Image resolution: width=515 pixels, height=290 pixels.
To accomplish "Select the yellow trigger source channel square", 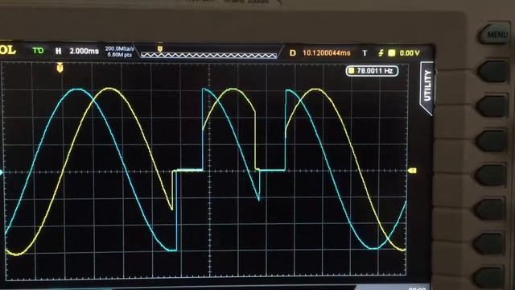I will (x=392, y=52).
